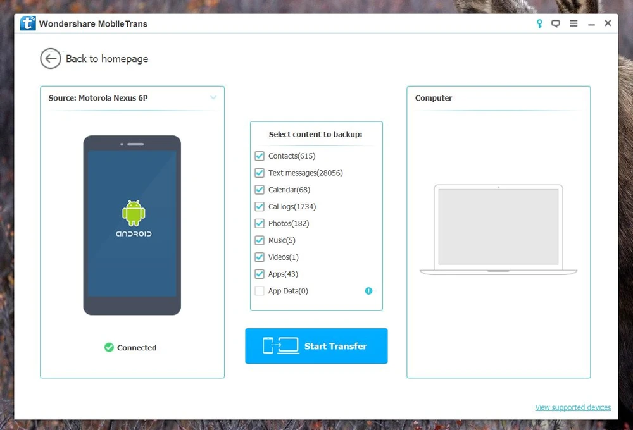Click the App Data info icon

(368, 291)
